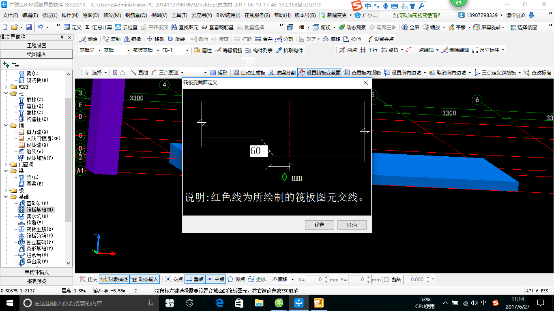
Task: Click 汇总计算 summary calculation
Action: click(99, 27)
